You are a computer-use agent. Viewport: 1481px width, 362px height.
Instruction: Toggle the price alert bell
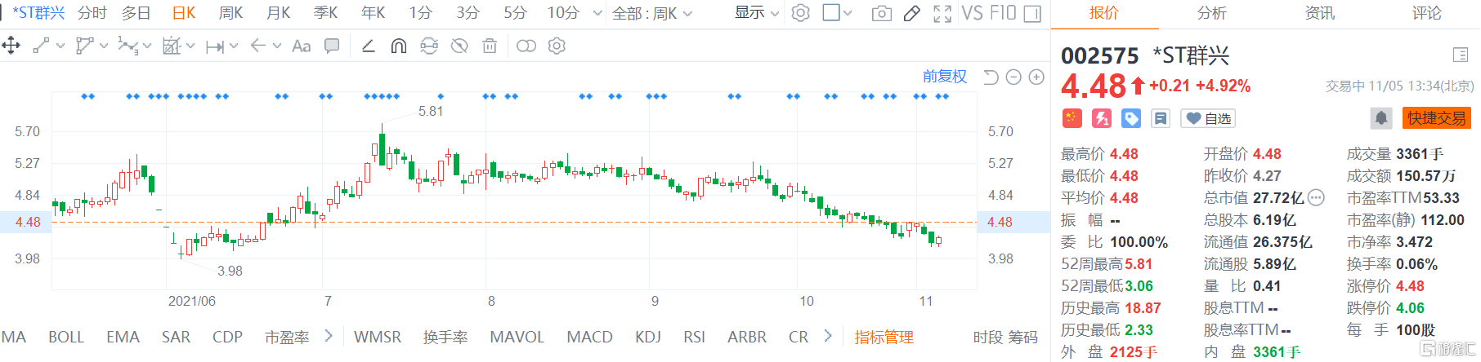pyautogui.click(x=1381, y=118)
